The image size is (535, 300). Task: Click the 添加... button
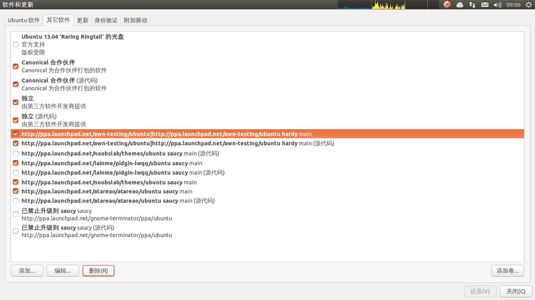pyautogui.click(x=27, y=271)
